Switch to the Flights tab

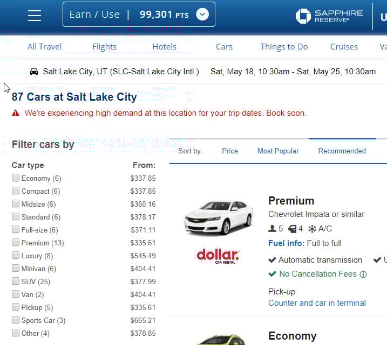104,46
